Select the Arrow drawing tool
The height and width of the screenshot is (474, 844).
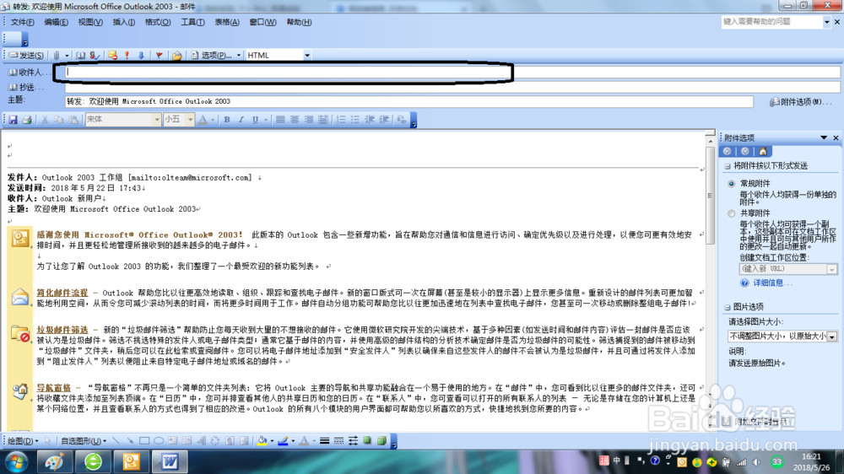pos(130,441)
